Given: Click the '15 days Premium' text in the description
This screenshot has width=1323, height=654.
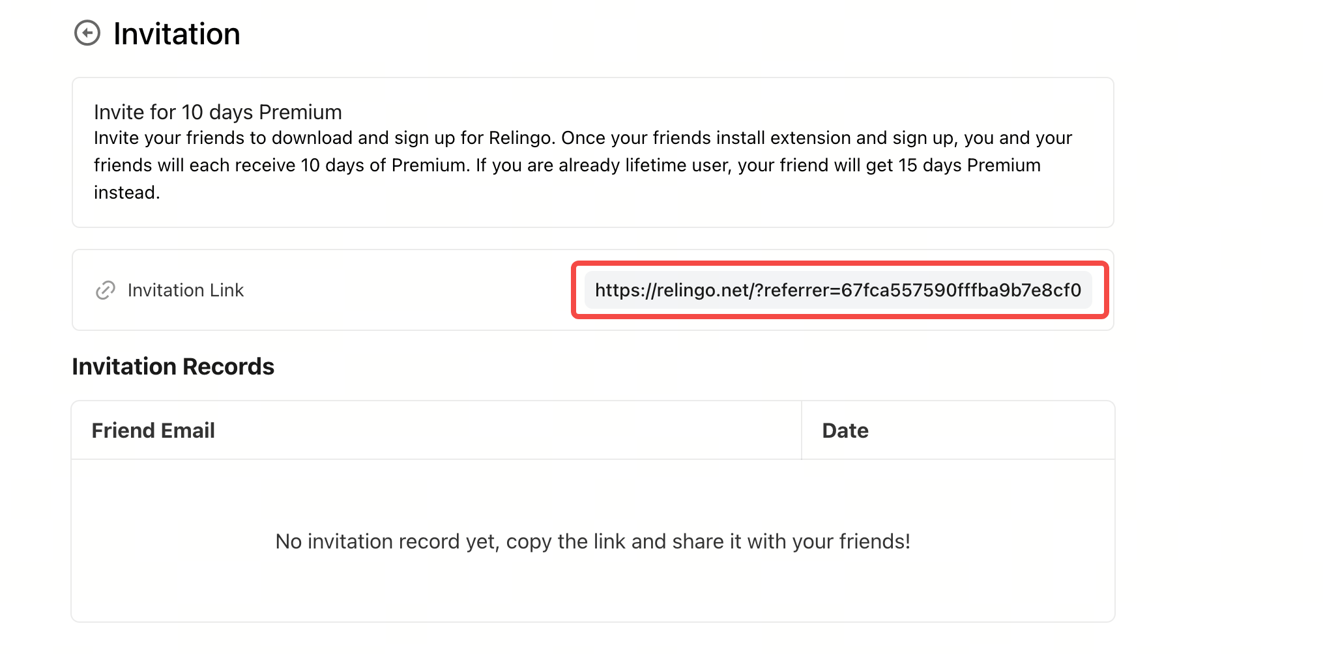Looking at the screenshot, I should coord(969,165).
